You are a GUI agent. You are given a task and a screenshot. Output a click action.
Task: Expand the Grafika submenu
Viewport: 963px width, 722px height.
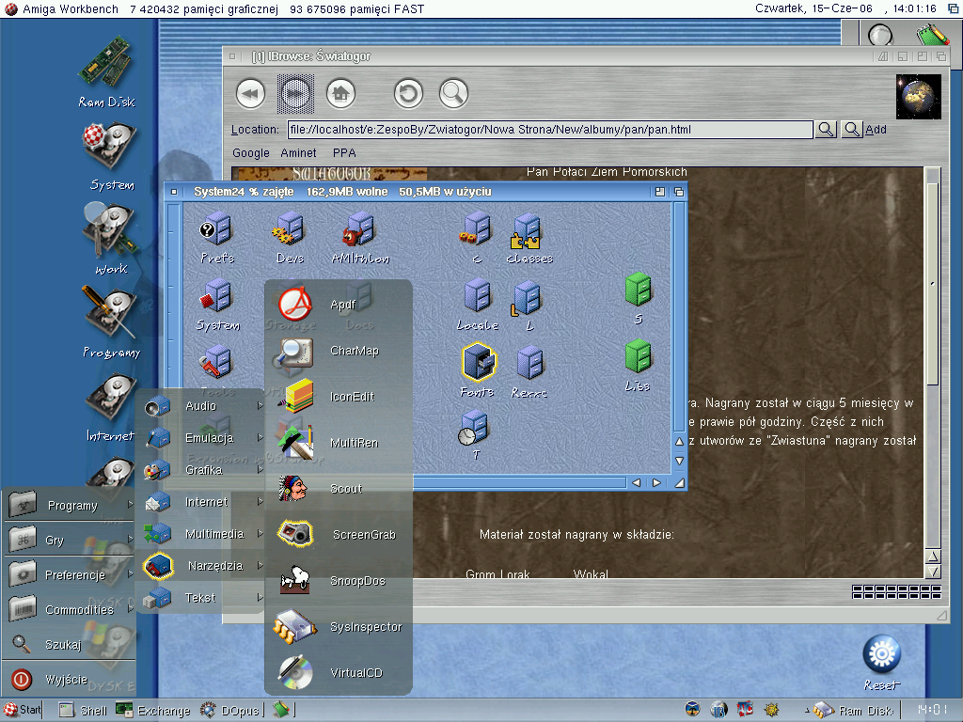(x=201, y=470)
